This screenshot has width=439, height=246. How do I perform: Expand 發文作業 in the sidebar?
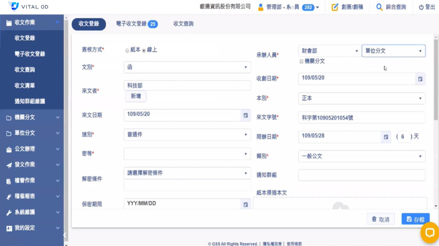pyautogui.click(x=32, y=165)
